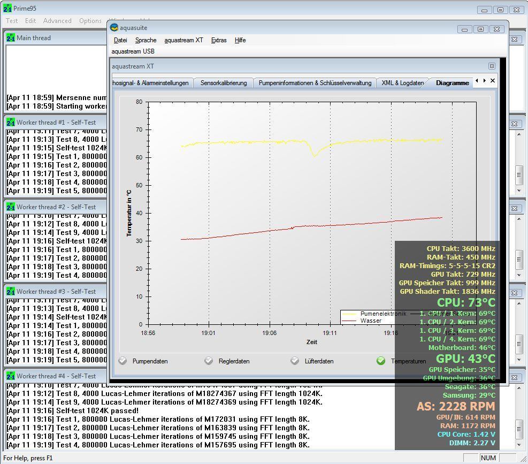Close the Main thread child window

514,40
